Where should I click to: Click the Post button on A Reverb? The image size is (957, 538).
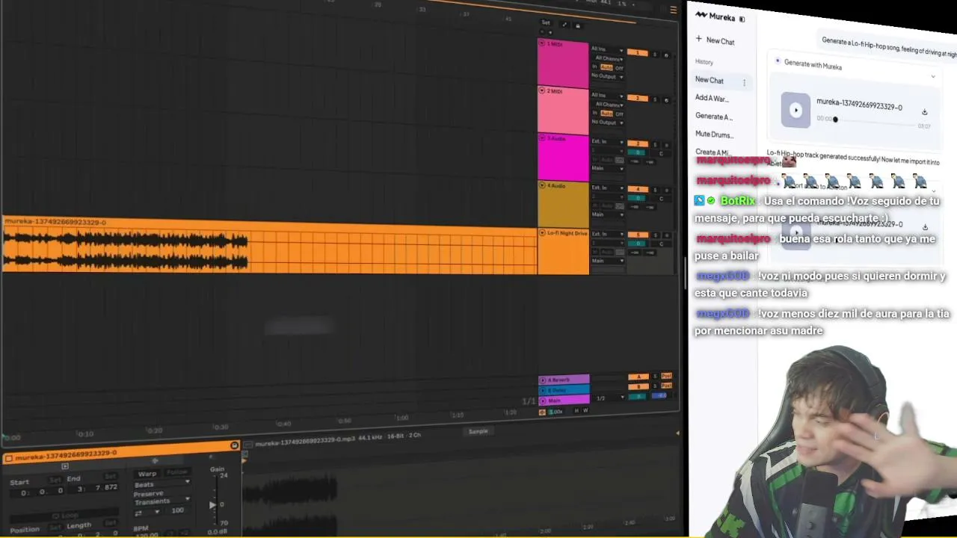(666, 376)
